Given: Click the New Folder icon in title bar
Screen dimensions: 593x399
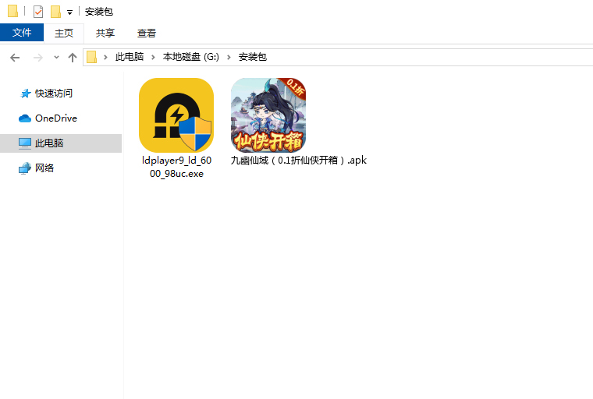Looking at the screenshot, I should click(x=55, y=12).
